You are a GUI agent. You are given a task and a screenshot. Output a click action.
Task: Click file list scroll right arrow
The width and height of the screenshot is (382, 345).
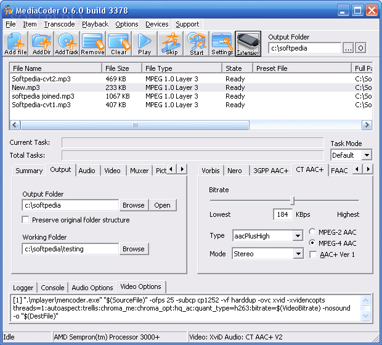pyautogui.click(x=367, y=125)
